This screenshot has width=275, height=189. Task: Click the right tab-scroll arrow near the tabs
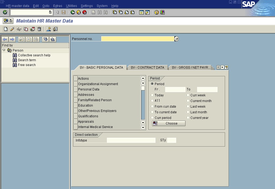click(222, 67)
